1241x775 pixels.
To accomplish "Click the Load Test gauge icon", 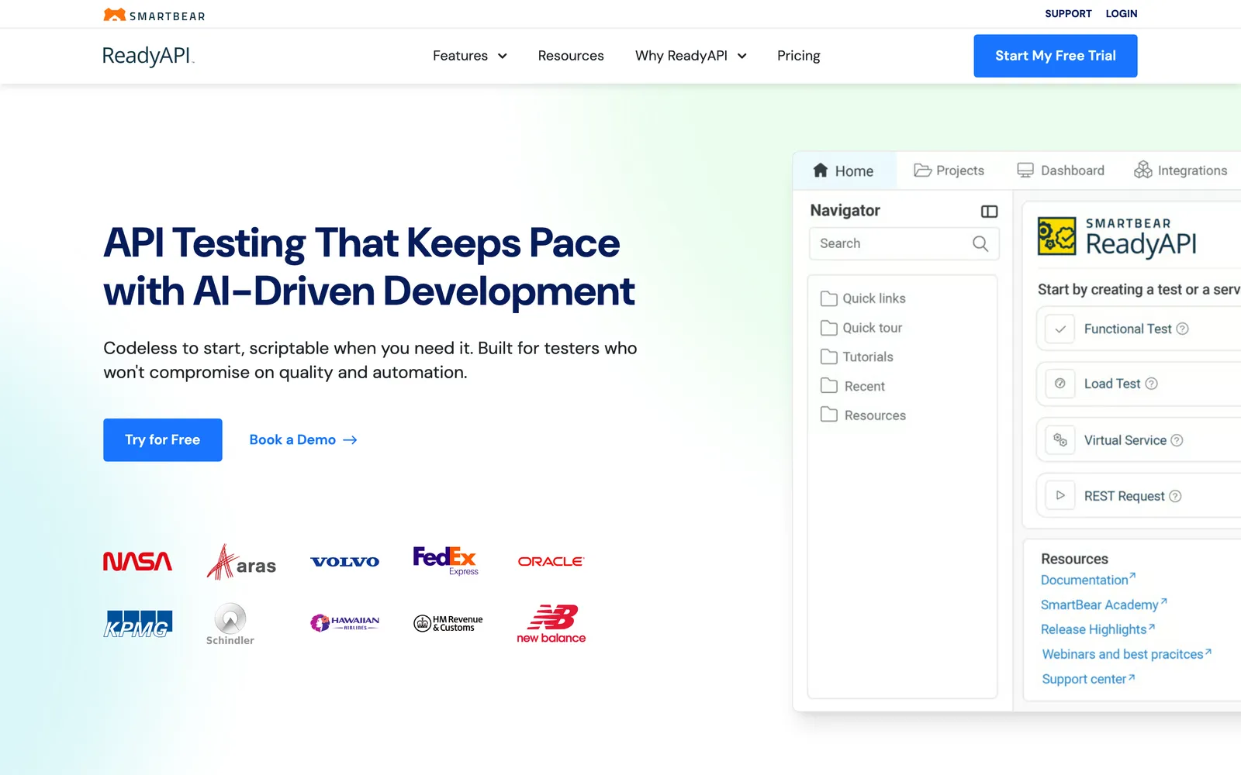I will (1060, 384).
